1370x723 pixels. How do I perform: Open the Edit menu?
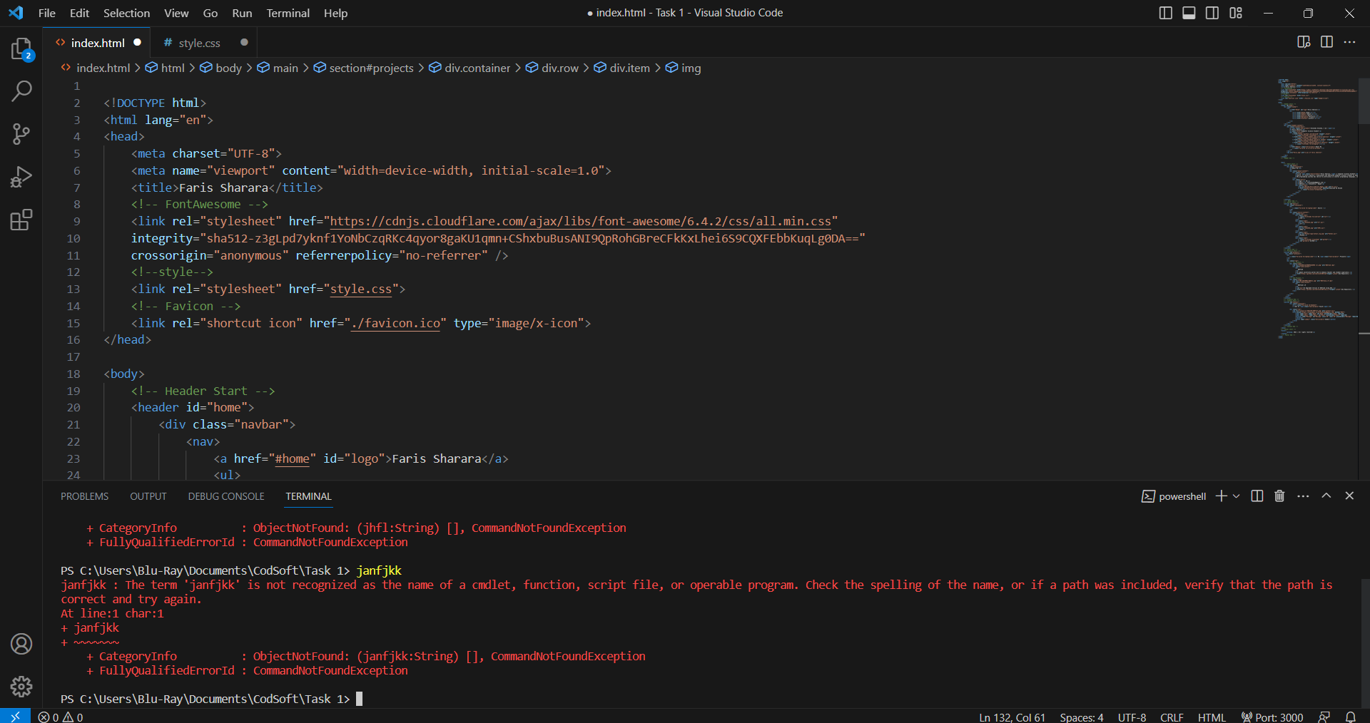click(79, 13)
